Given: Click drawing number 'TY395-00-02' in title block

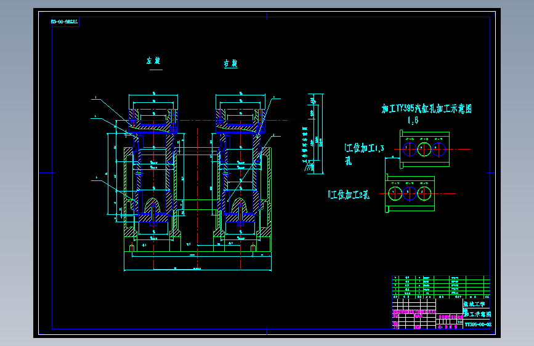Looking at the screenshot, I should click(478, 324).
